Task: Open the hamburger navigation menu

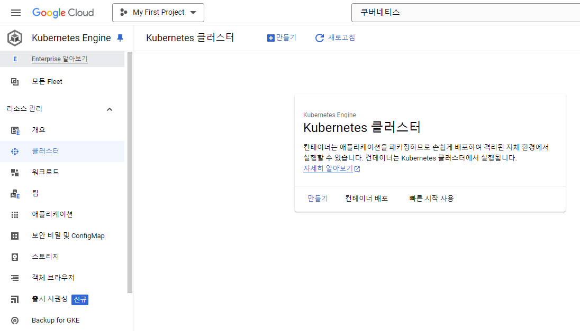Action: pos(16,13)
